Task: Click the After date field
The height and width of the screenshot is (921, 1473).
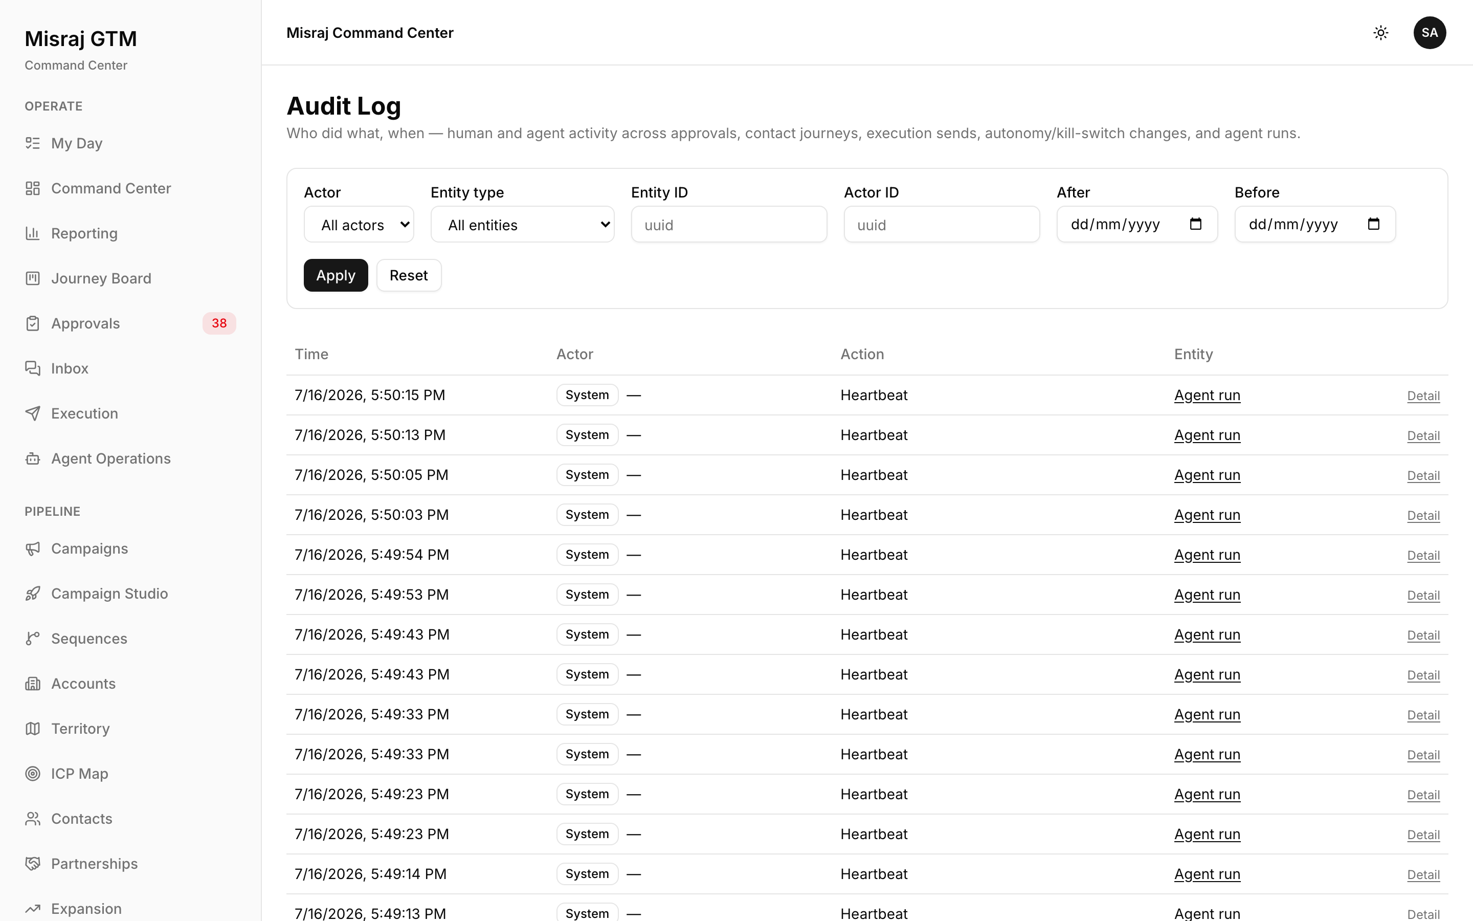Action: click(x=1137, y=225)
